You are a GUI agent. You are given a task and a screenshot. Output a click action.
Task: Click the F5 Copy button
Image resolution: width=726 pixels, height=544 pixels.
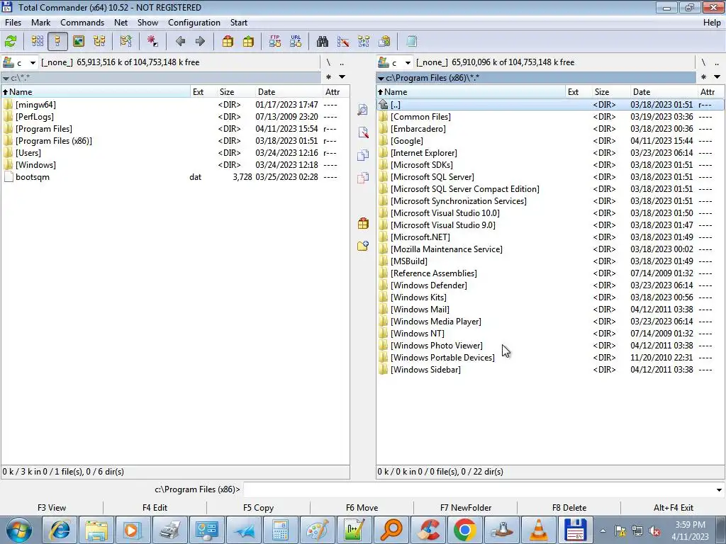click(x=258, y=507)
